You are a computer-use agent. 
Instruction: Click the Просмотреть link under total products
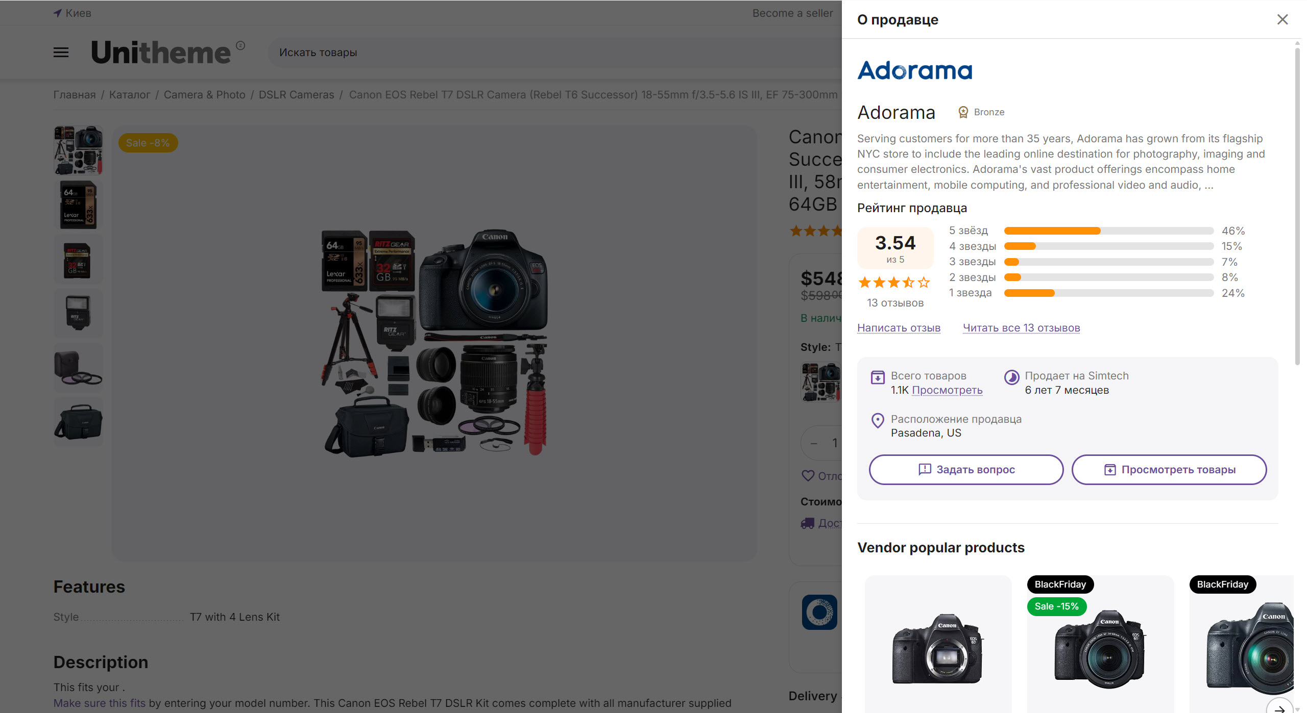click(x=947, y=390)
